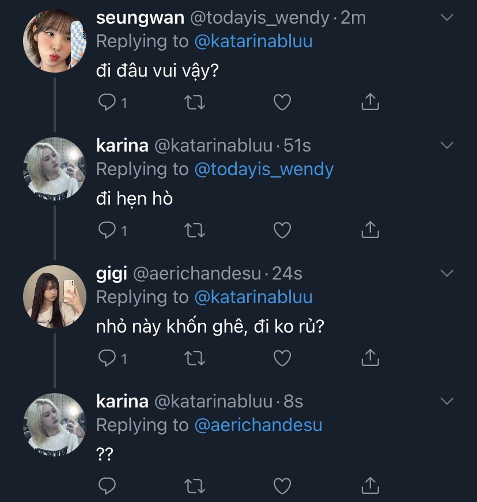
Task: Open @katarinabluu mention in seungwan's tweet
Action: (253, 41)
